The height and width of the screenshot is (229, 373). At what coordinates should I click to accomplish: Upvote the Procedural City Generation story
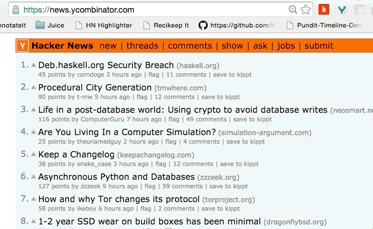pos(33,88)
